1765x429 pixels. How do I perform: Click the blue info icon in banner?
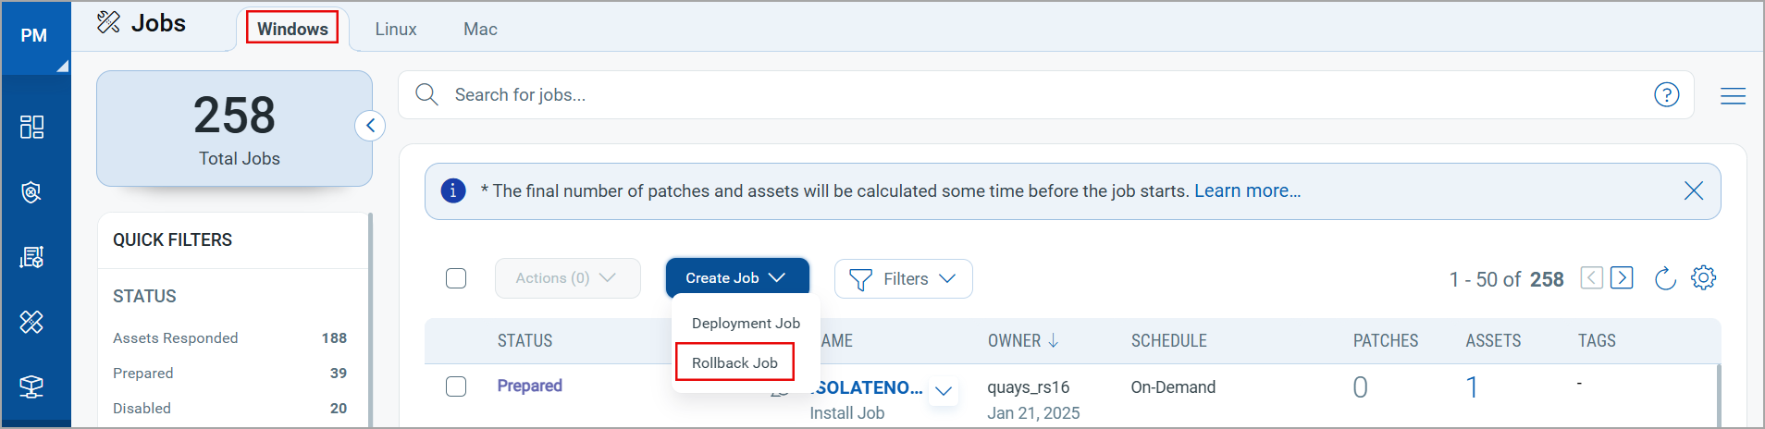(x=453, y=190)
